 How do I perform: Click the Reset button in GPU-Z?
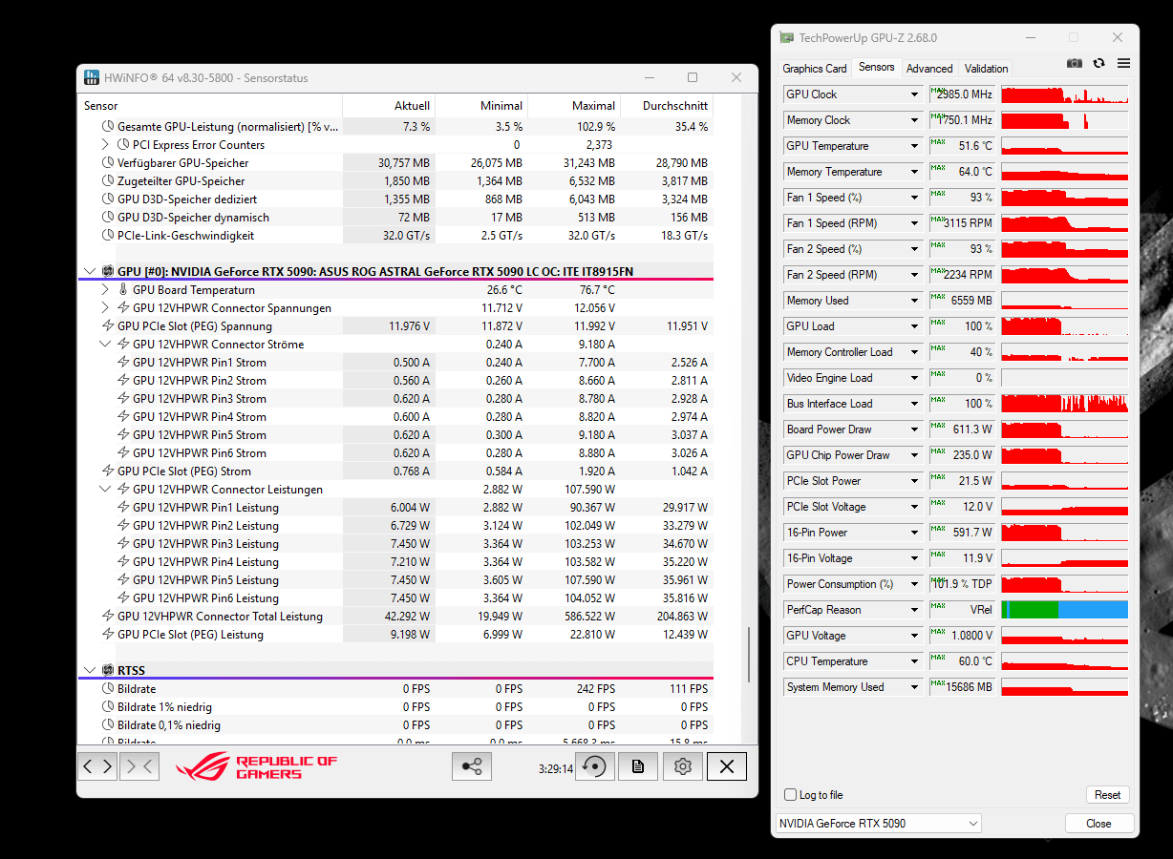tap(1108, 795)
